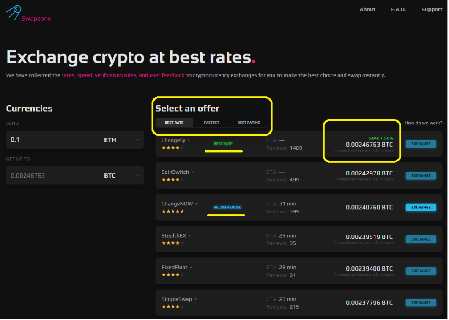Expand the StealthEX details arrow
The image size is (449, 320).
[x=190, y=236]
